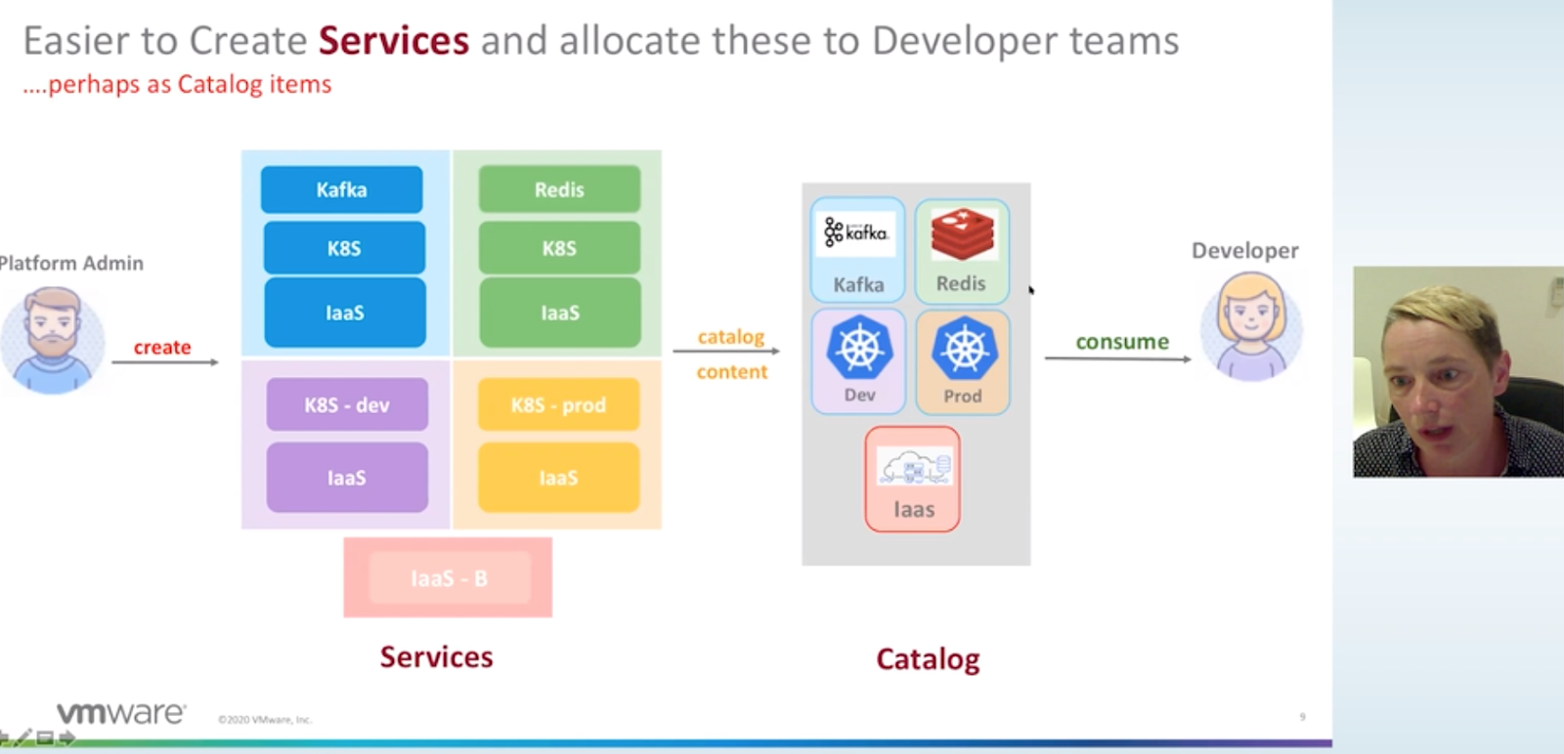This screenshot has height=754, width=1564.
Task: Select the blue IaaS service block
Action: click(x=345, y=313)
